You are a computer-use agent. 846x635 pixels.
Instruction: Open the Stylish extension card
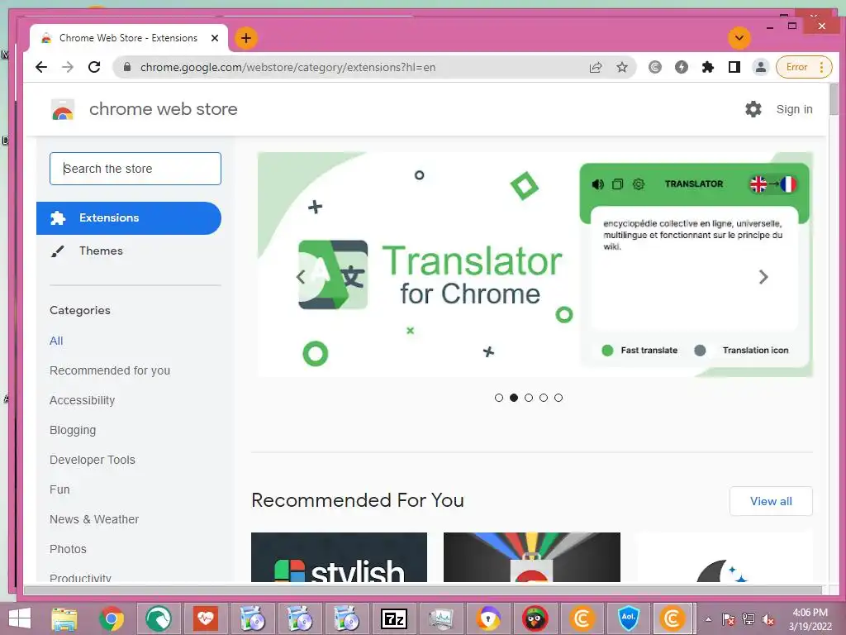339,557
